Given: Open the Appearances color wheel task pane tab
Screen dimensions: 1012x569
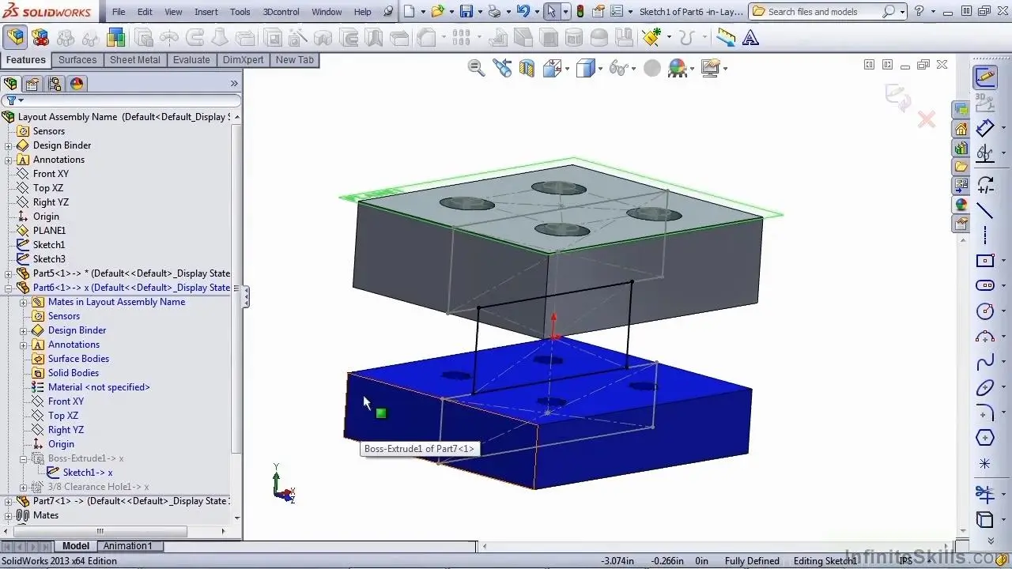Looking at the screenshot, I should click(961, 204).
